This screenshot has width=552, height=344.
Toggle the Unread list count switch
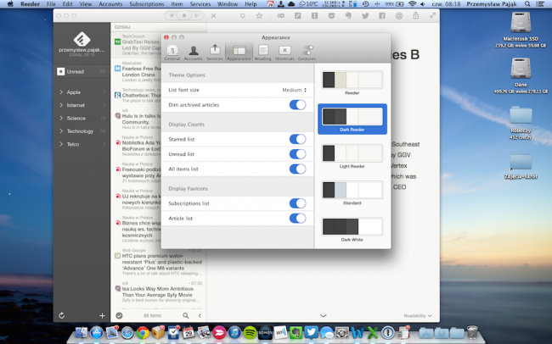click(x=297, y=154)
